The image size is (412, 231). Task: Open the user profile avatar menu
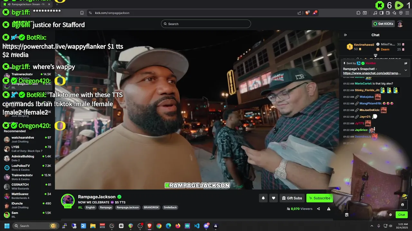(x=400, y=24)
